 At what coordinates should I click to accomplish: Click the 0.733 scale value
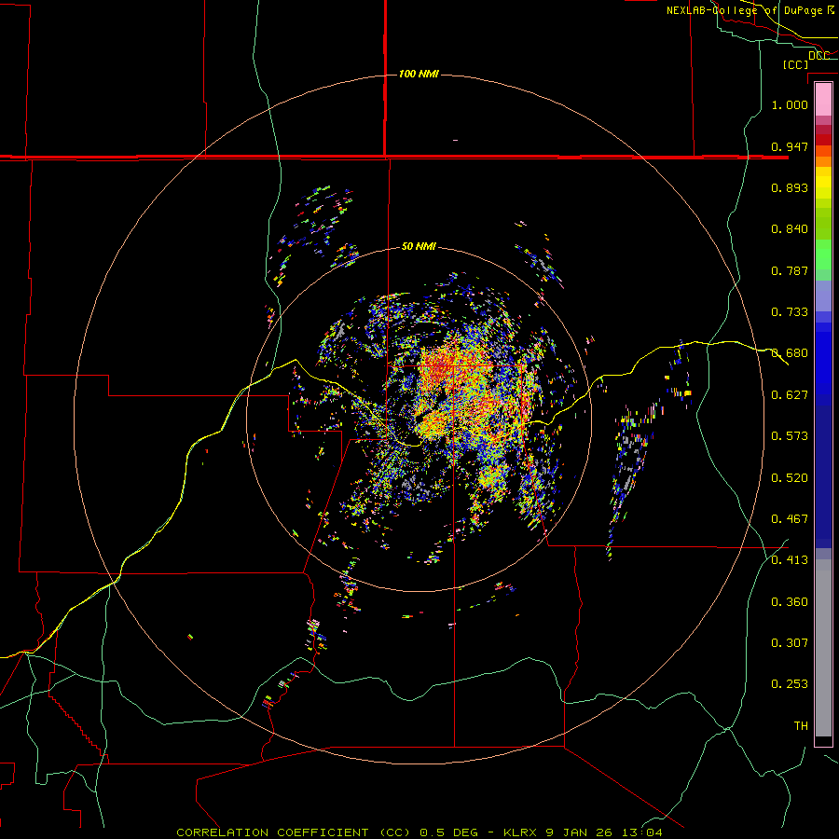point(790,312)
